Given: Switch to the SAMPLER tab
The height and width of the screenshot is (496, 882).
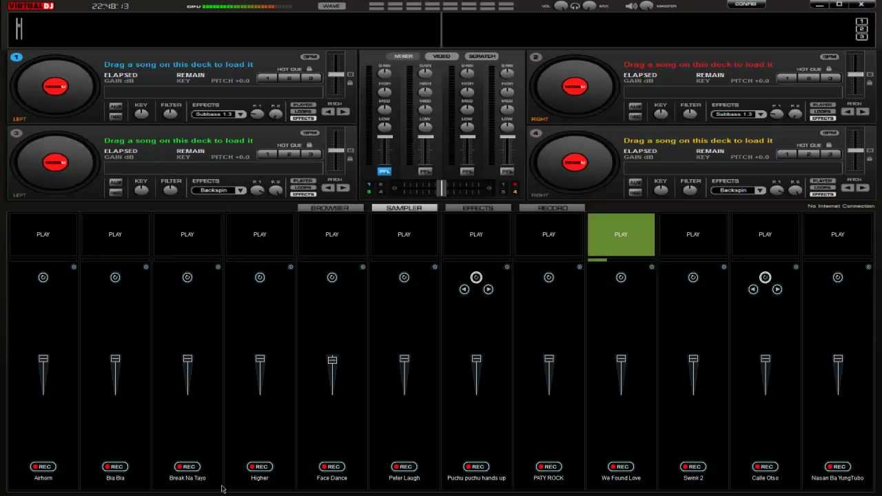Looking at the screenshot, I should pos(404,207).
